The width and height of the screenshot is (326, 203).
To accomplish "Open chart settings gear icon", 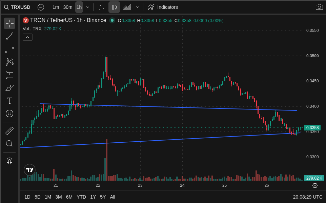I will [315, 185].
